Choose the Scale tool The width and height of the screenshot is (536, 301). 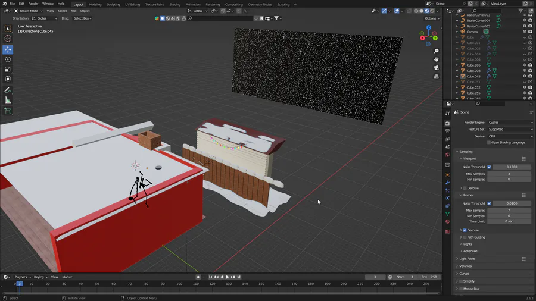point(8,69)
